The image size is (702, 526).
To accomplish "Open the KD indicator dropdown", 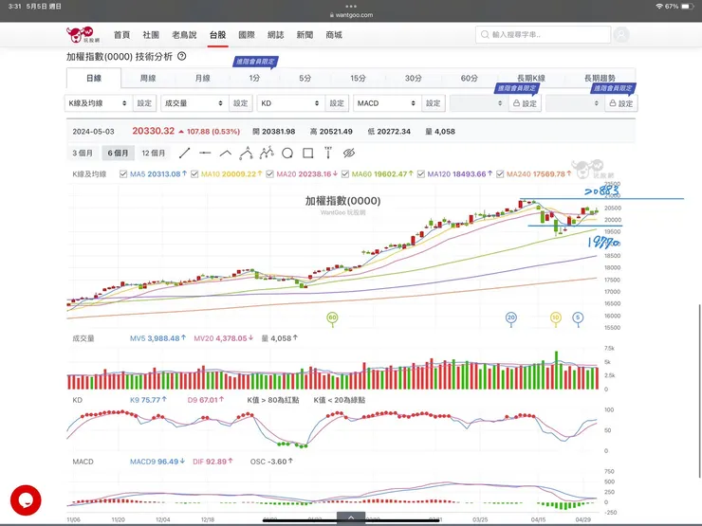I will click(290, 103).
